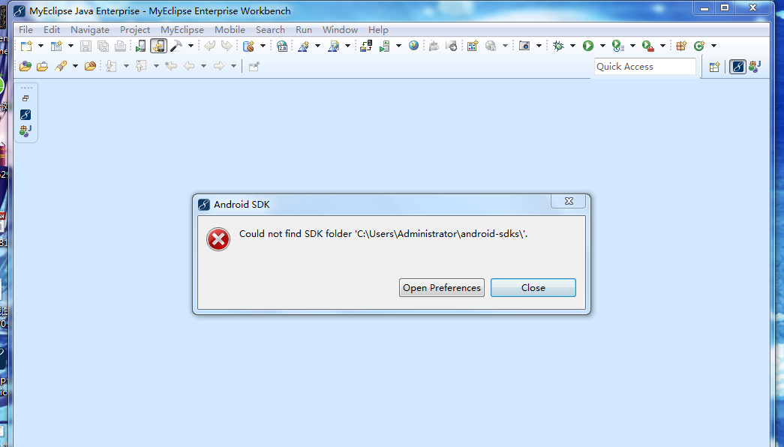This screenshot has height=447, width=784.
Task: Click Open Preferences in Android SDK dialog
Action: click(x=442, y=287)
